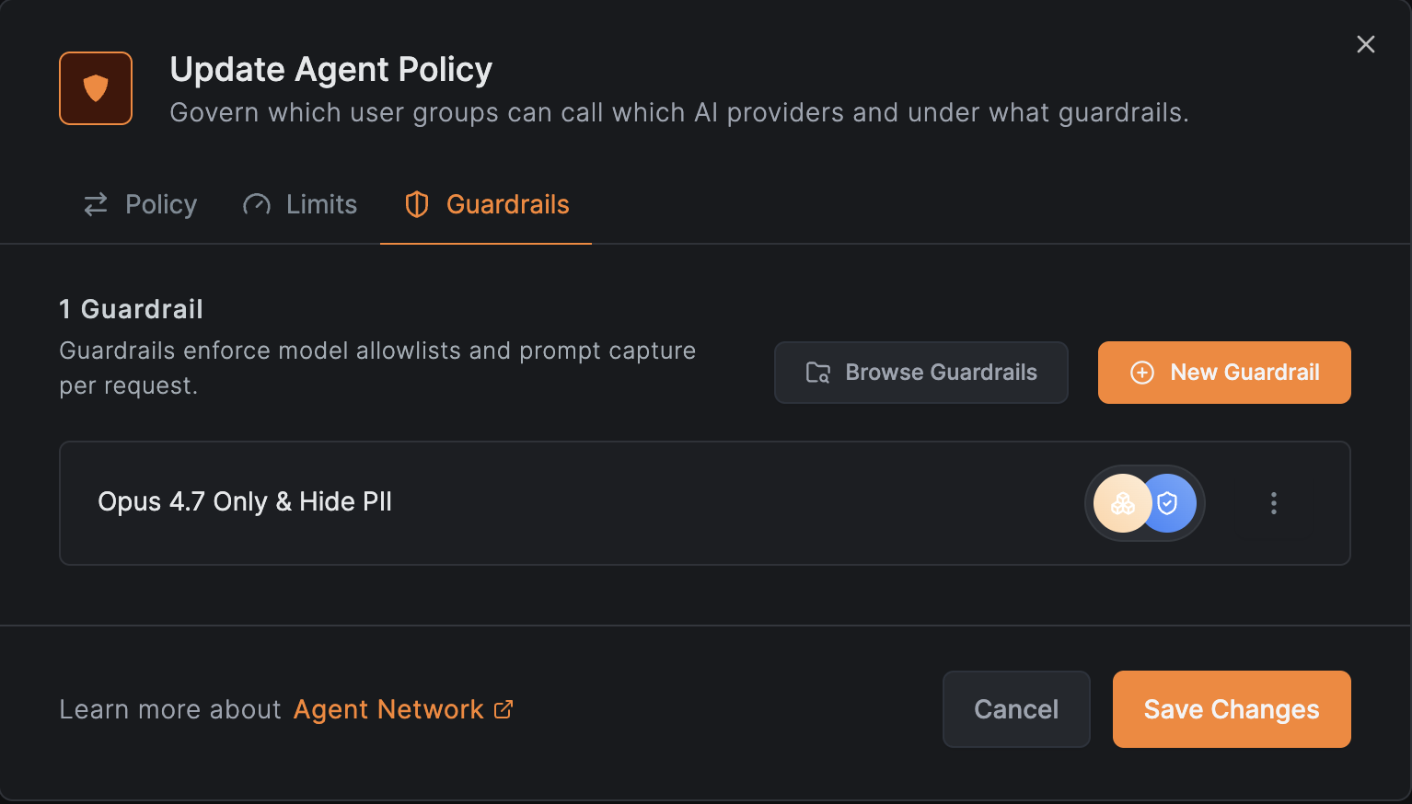Click the folder-search icon in Browse Guardrails
Viewport: 1412px width, 804px height.
coord(818,373)
